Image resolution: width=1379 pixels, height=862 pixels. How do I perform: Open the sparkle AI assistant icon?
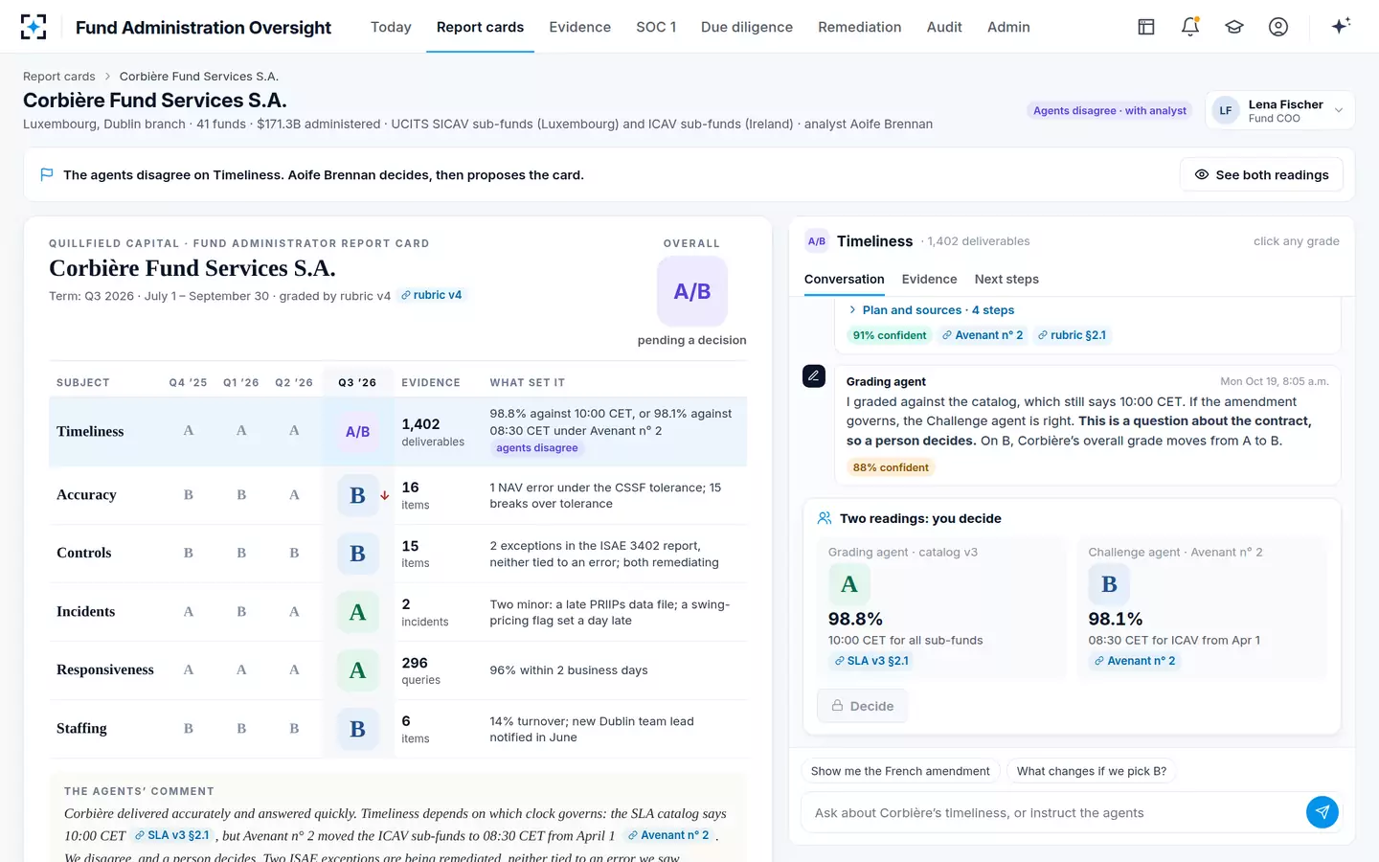coord(1341,26)
